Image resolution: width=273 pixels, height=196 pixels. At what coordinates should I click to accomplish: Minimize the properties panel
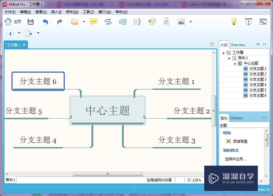coord(264,117)
